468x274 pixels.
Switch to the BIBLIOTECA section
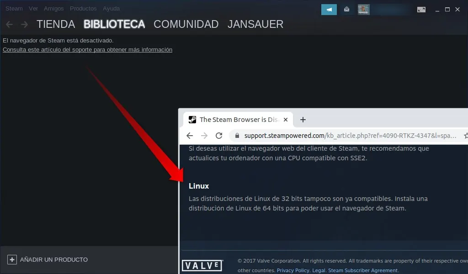point(114,24)
